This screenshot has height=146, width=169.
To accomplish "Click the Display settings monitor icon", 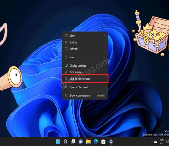I will point(66,66).
